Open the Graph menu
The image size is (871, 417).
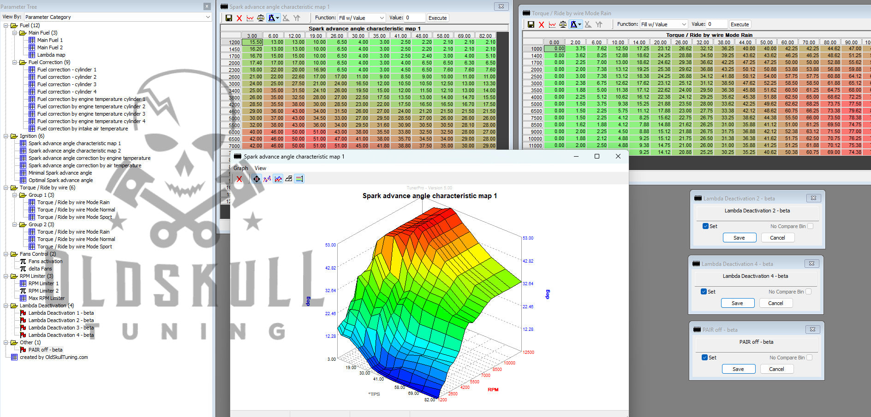point(241,168)
